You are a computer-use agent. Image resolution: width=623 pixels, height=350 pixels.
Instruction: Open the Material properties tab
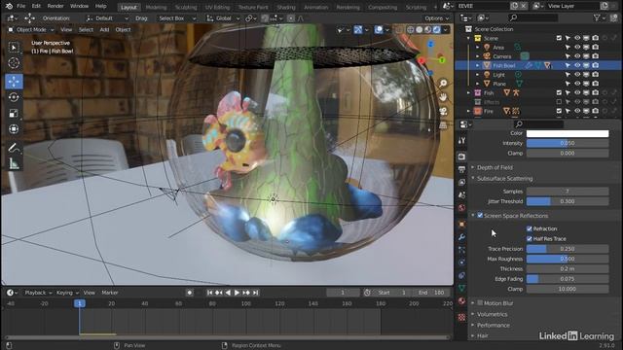pos(461,300)
